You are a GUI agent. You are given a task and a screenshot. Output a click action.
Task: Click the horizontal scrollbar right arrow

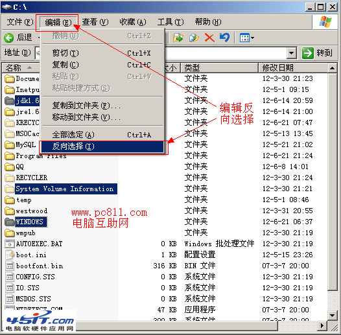click(x=322, y=325)
